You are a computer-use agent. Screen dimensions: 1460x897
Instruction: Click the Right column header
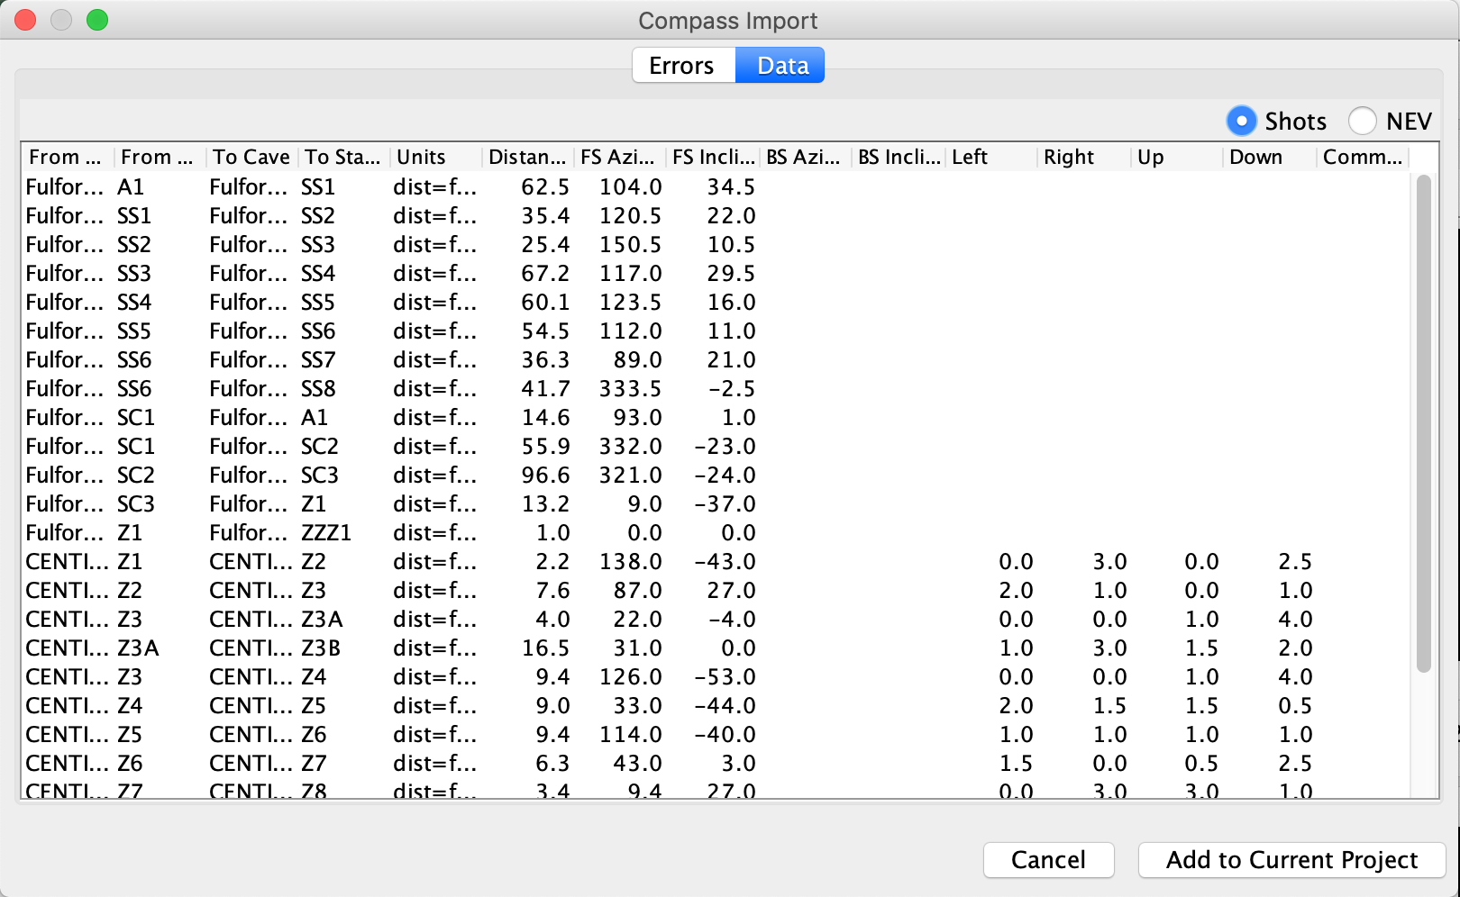pyautogui.click(x=1083, y=157)
